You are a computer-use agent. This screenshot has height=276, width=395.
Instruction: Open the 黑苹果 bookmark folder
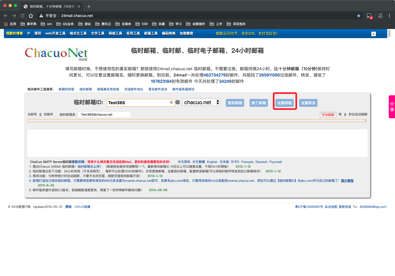[x=28, y=24]
